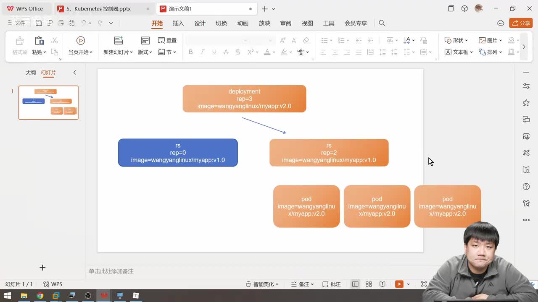Toggle text shadow (S) formatting
The width and height of the screenshot is (538, 302).
[x=237, y=52]
